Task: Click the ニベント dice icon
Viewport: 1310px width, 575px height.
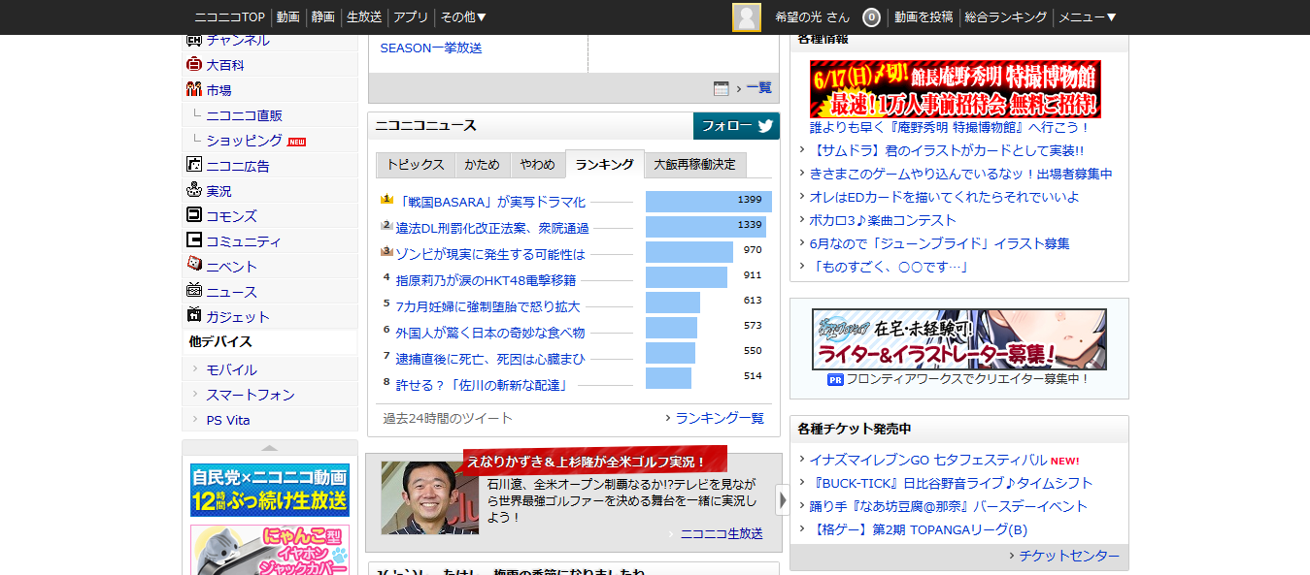Action: 194,266
